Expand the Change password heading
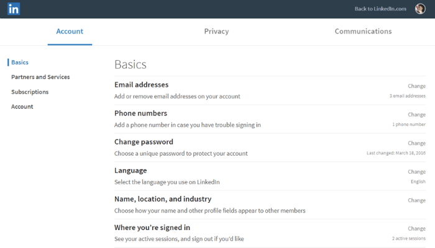Image resolution: width=435 pixels, height=248 pixels. pos(144,142)
